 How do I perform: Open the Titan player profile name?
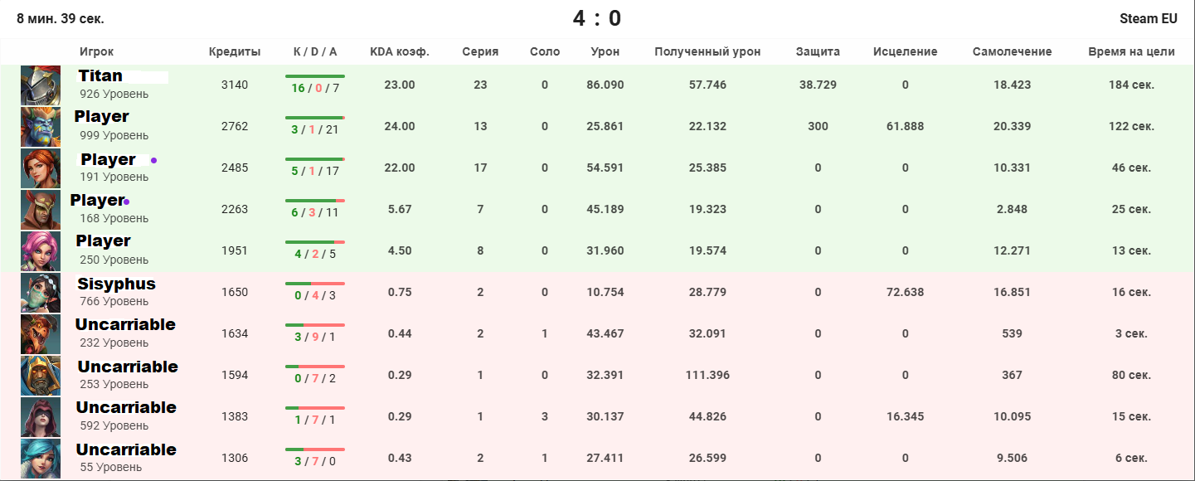(x=100, y=75)
